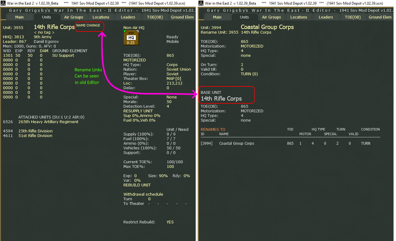Click Coastal Group Corps in Renames To list

click(x=237, y=143)
